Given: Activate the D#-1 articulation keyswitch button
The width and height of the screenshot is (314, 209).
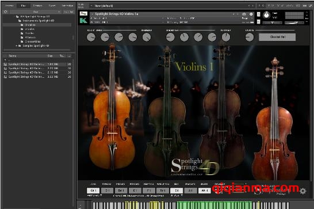Looking at the screenshot, I should (x=121, y=191).
